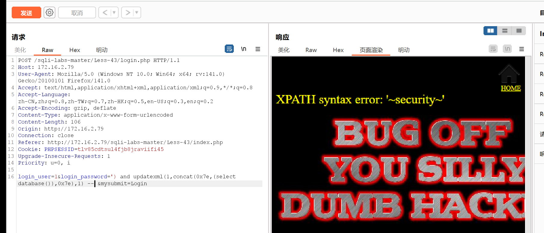544x233 pixels.
Task: Toggle response word wrap icon
Action: pyautogui.click(x=493, y=49)
